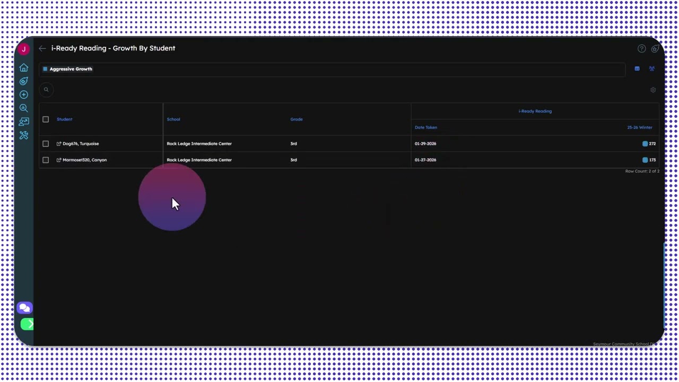Image resolution: width=679 pixels, height=382 pixels.
Task: Go to Home in the sidebar
Action: point(24,68)
